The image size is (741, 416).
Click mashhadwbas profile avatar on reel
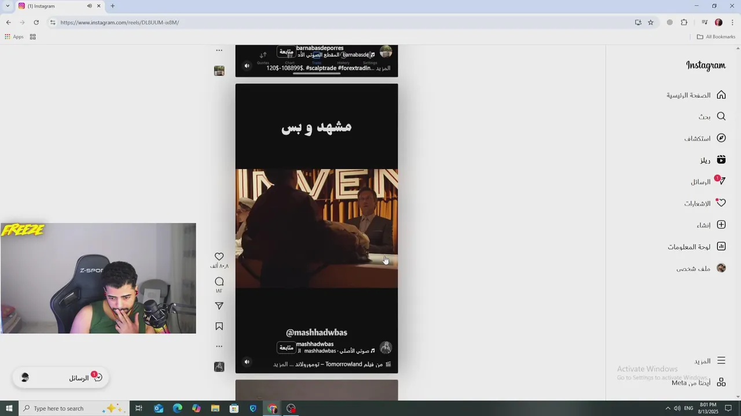coord(386,348)
